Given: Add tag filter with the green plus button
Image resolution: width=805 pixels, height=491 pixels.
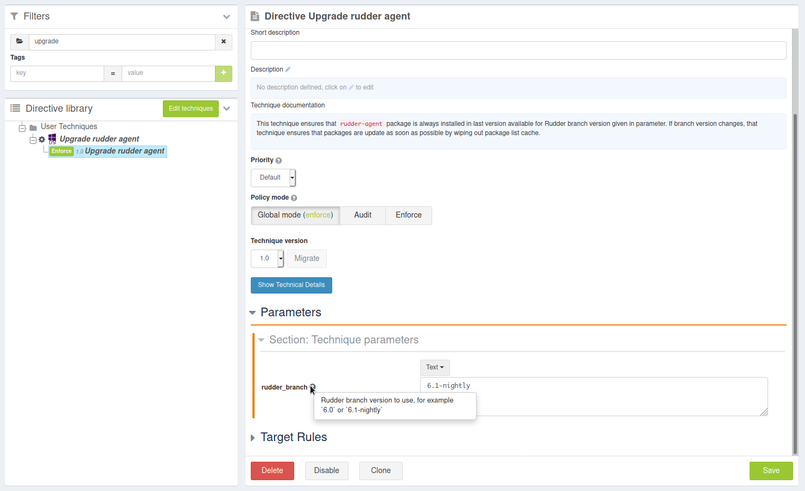Looking at the screenshot, I should tap(224, 73).
